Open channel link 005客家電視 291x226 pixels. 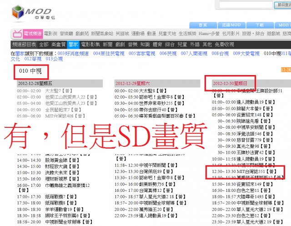[x=142, y=54]
